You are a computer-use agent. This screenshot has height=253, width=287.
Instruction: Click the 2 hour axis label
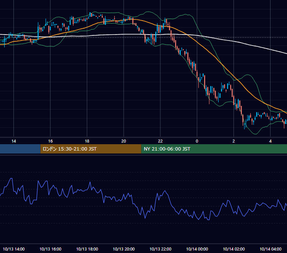[x=233, y=141]
